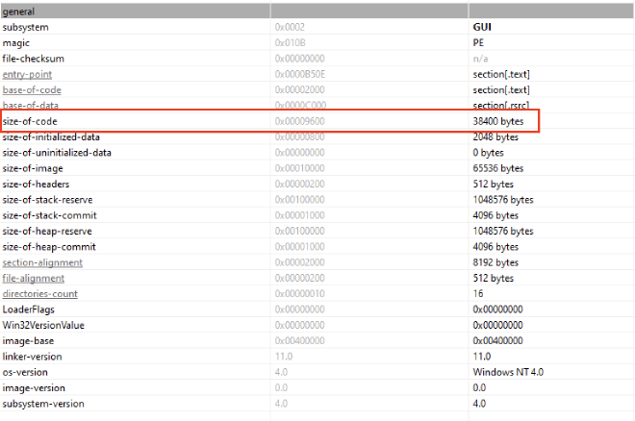Screen dimensions: 635x421
Task: Click the entry-point link
Action: (x=27, y=74)
